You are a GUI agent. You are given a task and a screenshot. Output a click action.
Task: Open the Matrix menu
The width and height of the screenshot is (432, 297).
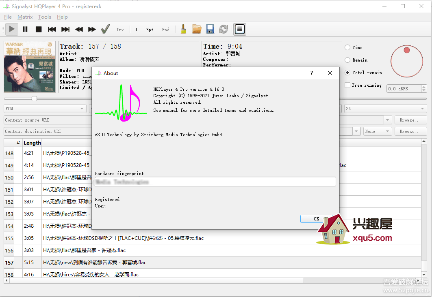[x=25, y=17]
